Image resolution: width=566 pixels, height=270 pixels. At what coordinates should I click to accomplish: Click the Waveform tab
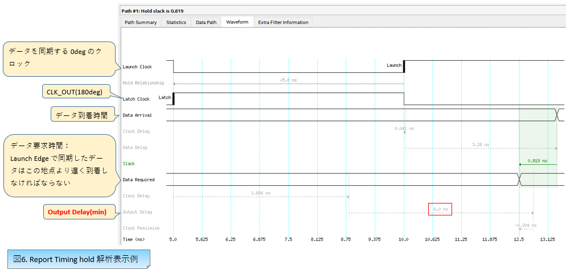237,22
